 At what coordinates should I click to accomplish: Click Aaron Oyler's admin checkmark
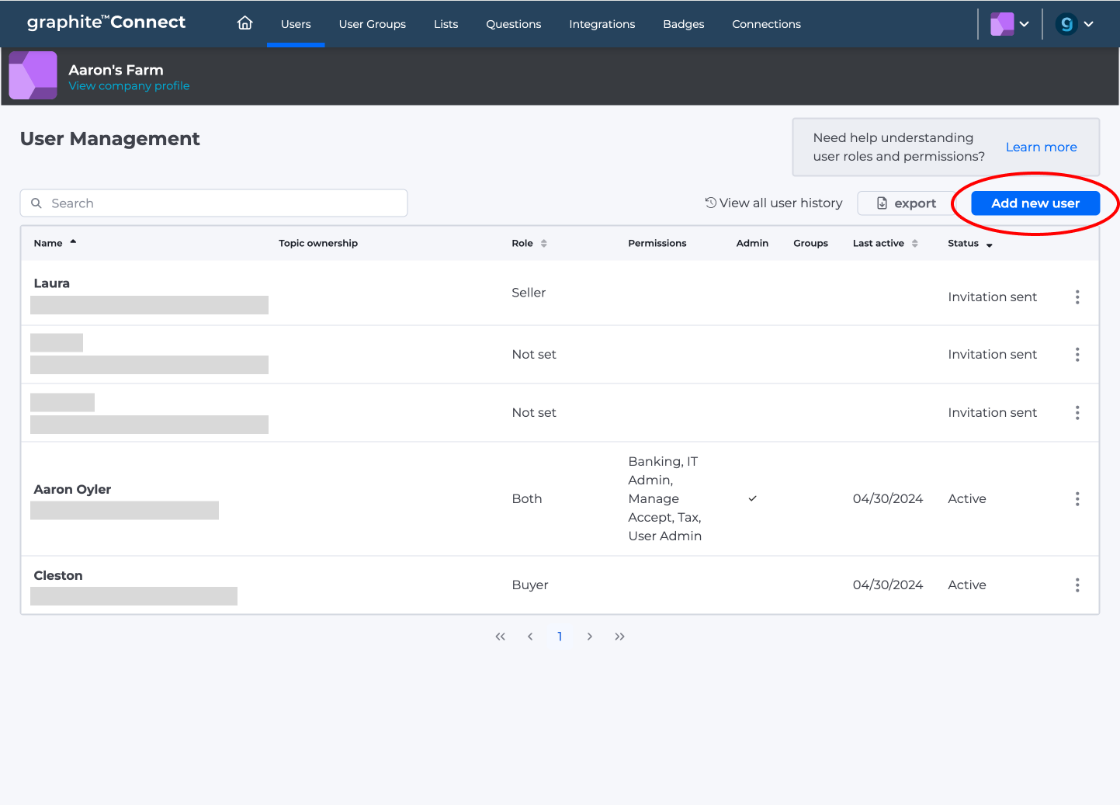click(x=752, y=499)
